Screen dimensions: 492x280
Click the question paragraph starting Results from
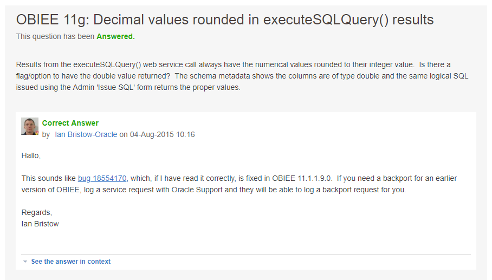click(x=242, y=76)
